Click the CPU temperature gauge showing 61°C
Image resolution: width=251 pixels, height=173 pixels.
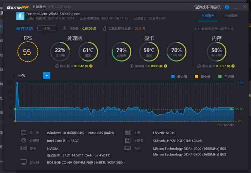(x=88, y=52)
